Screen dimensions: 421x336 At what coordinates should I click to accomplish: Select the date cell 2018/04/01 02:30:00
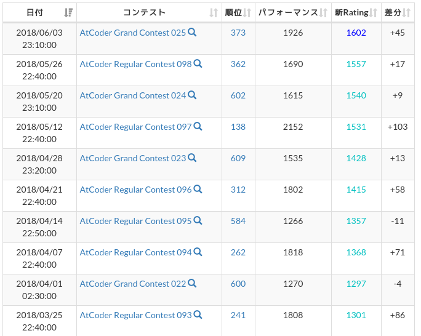point(39,290)
